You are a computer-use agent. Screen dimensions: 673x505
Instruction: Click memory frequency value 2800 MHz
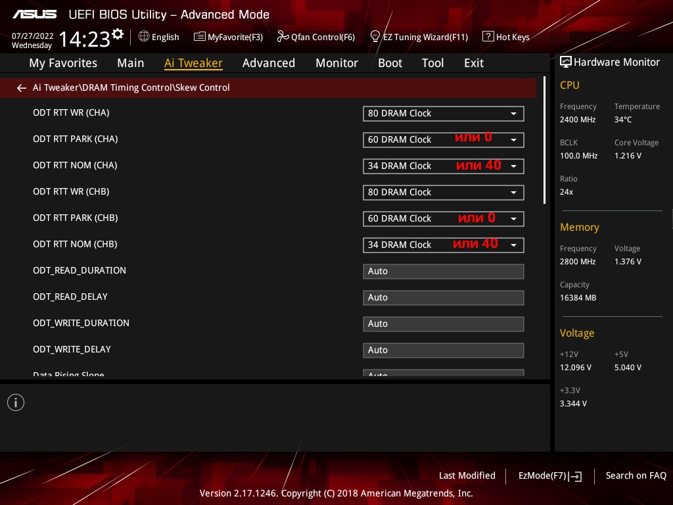[x=578, y=261]
